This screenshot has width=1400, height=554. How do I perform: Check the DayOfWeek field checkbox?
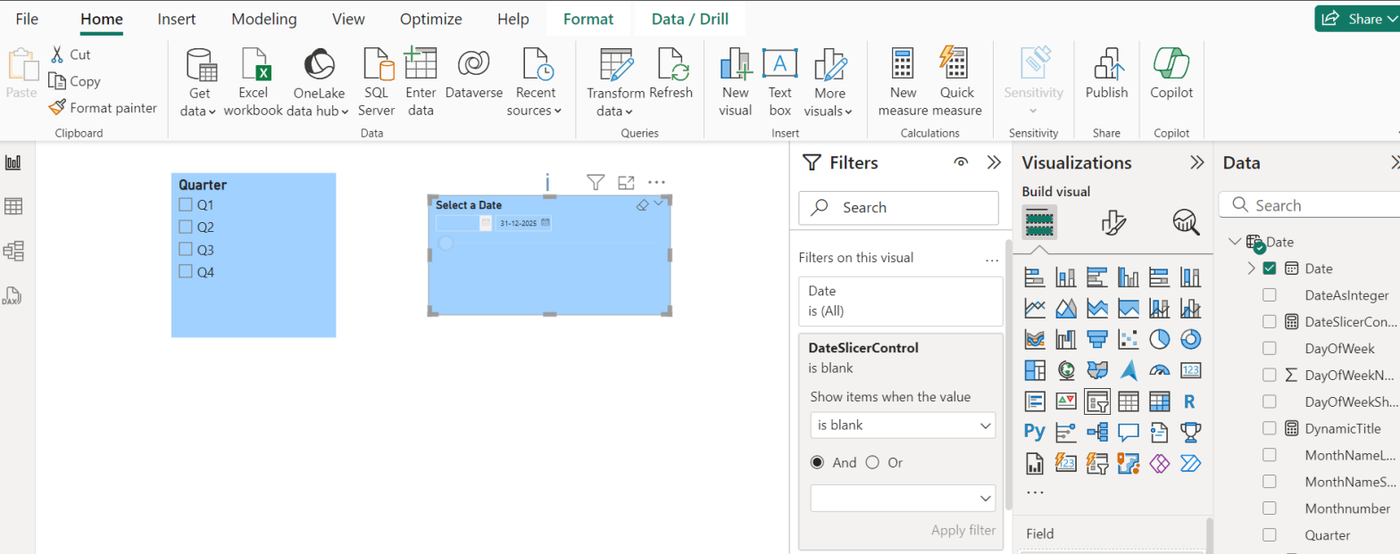[1270, 348]
